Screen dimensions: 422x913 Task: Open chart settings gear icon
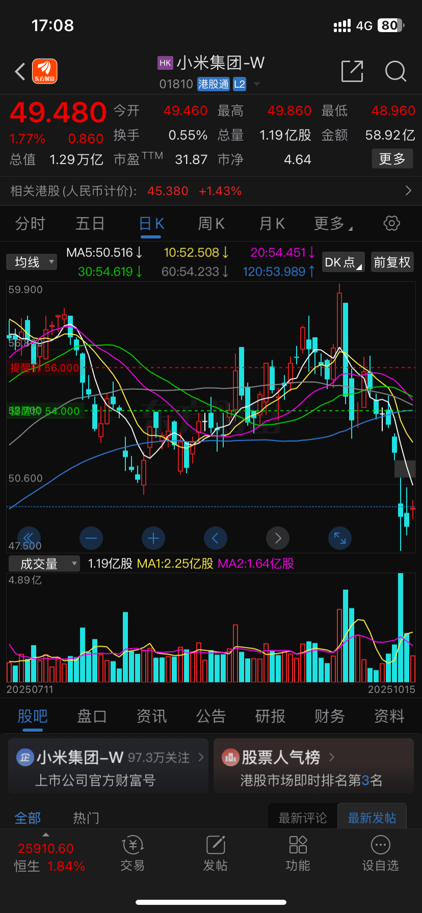coord(391,223)
